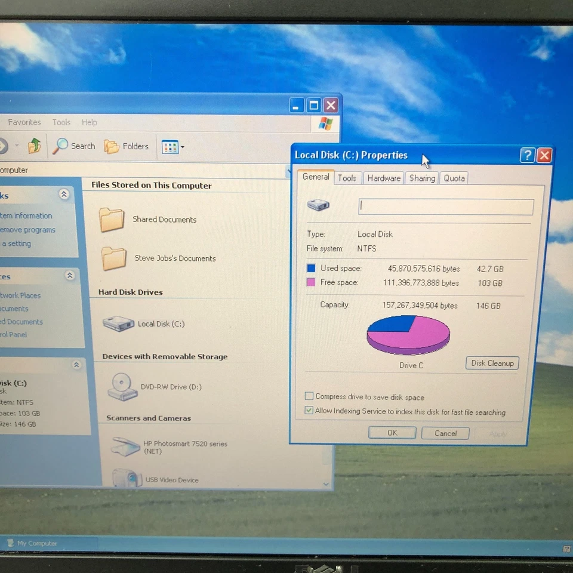Click OK to close the Properties dialog
The image size is (573, 573).
tap(392, 433)
